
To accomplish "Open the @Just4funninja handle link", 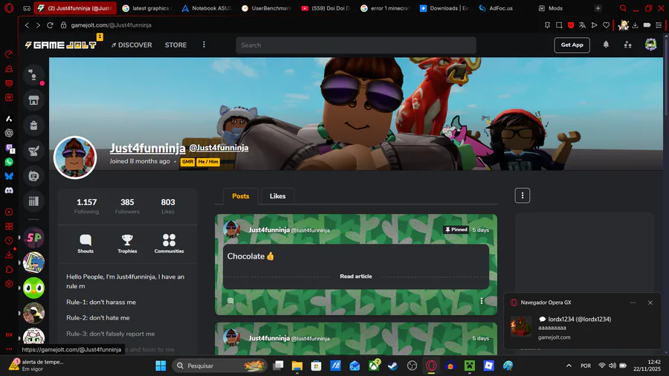I will (219, 147).
